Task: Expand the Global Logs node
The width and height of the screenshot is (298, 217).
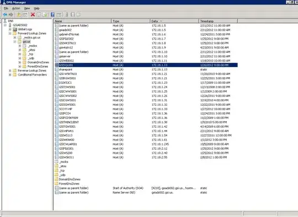Action: (x=10, y=29)
